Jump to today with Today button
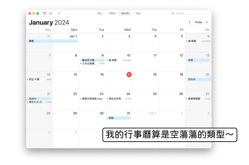 (x=198, y=22)
